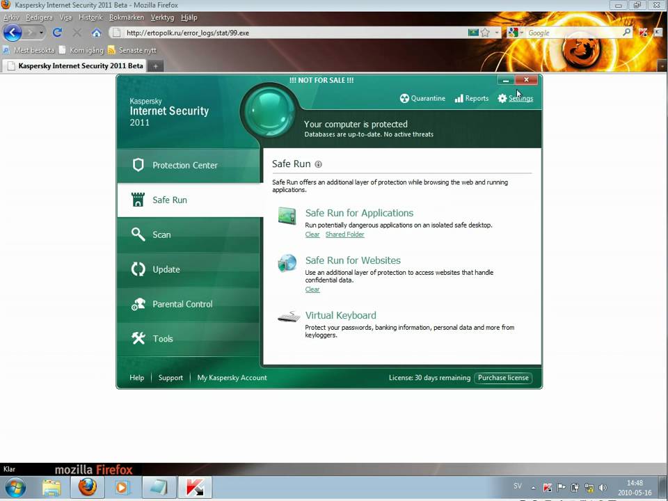Screen dimensions: 668x501
Task: Open Windows Start menu
Action: [15, 487]
